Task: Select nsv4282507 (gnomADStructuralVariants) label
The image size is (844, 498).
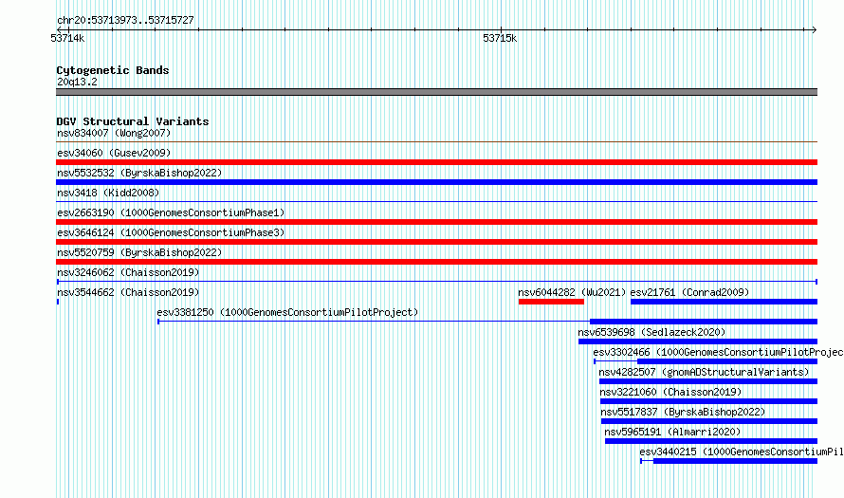Action: 704,372
